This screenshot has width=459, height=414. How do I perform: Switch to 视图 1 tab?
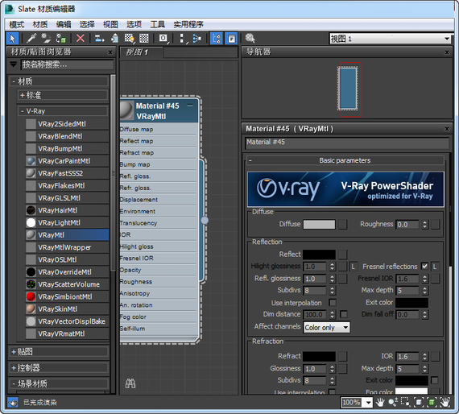tap(142, 52)
